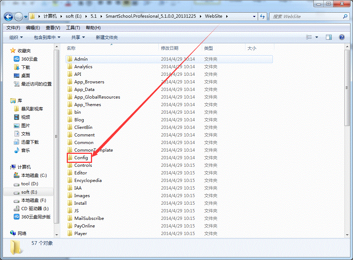Image resolution: width=353 pixels, height=260 pixels.
Task: Open the 文件(F) menu
Action: (x=13, y=28)
